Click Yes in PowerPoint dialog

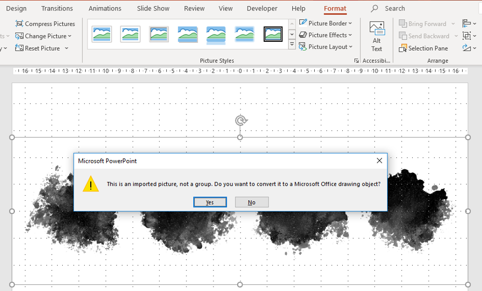210,202
